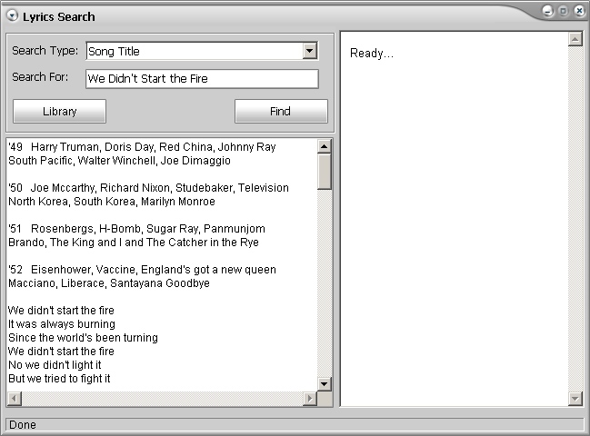This screenshot has width=590, height=436.
Task: Click 'Brando, The King and I' line
Action: [134, 243]
